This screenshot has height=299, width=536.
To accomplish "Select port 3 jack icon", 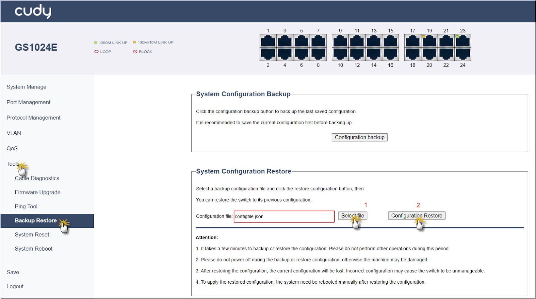I will click(x=285, y=41).
